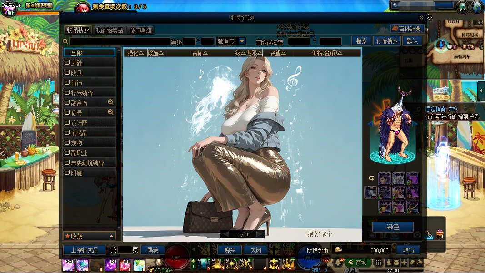The width and height of the screenshot is (485, 273).
Task: Expand the 宠物 category
Action: pos(67,142)
